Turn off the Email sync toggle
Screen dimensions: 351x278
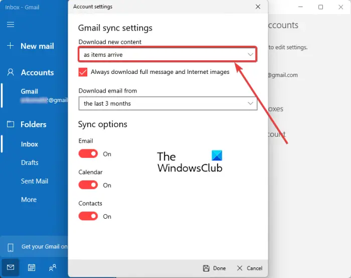[x=88, y=154]
